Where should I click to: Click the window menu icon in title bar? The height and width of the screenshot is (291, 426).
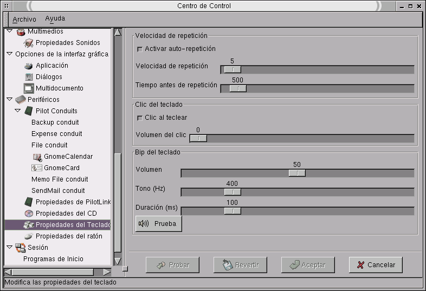click(x=7, y=6)
